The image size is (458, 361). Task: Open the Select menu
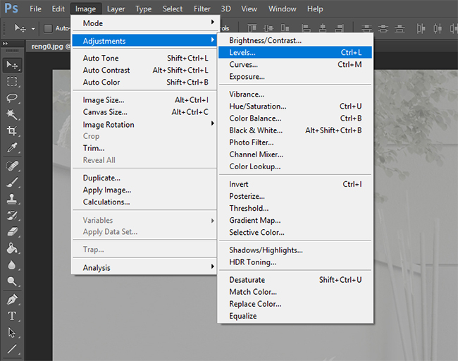click(x=173, y=8)
